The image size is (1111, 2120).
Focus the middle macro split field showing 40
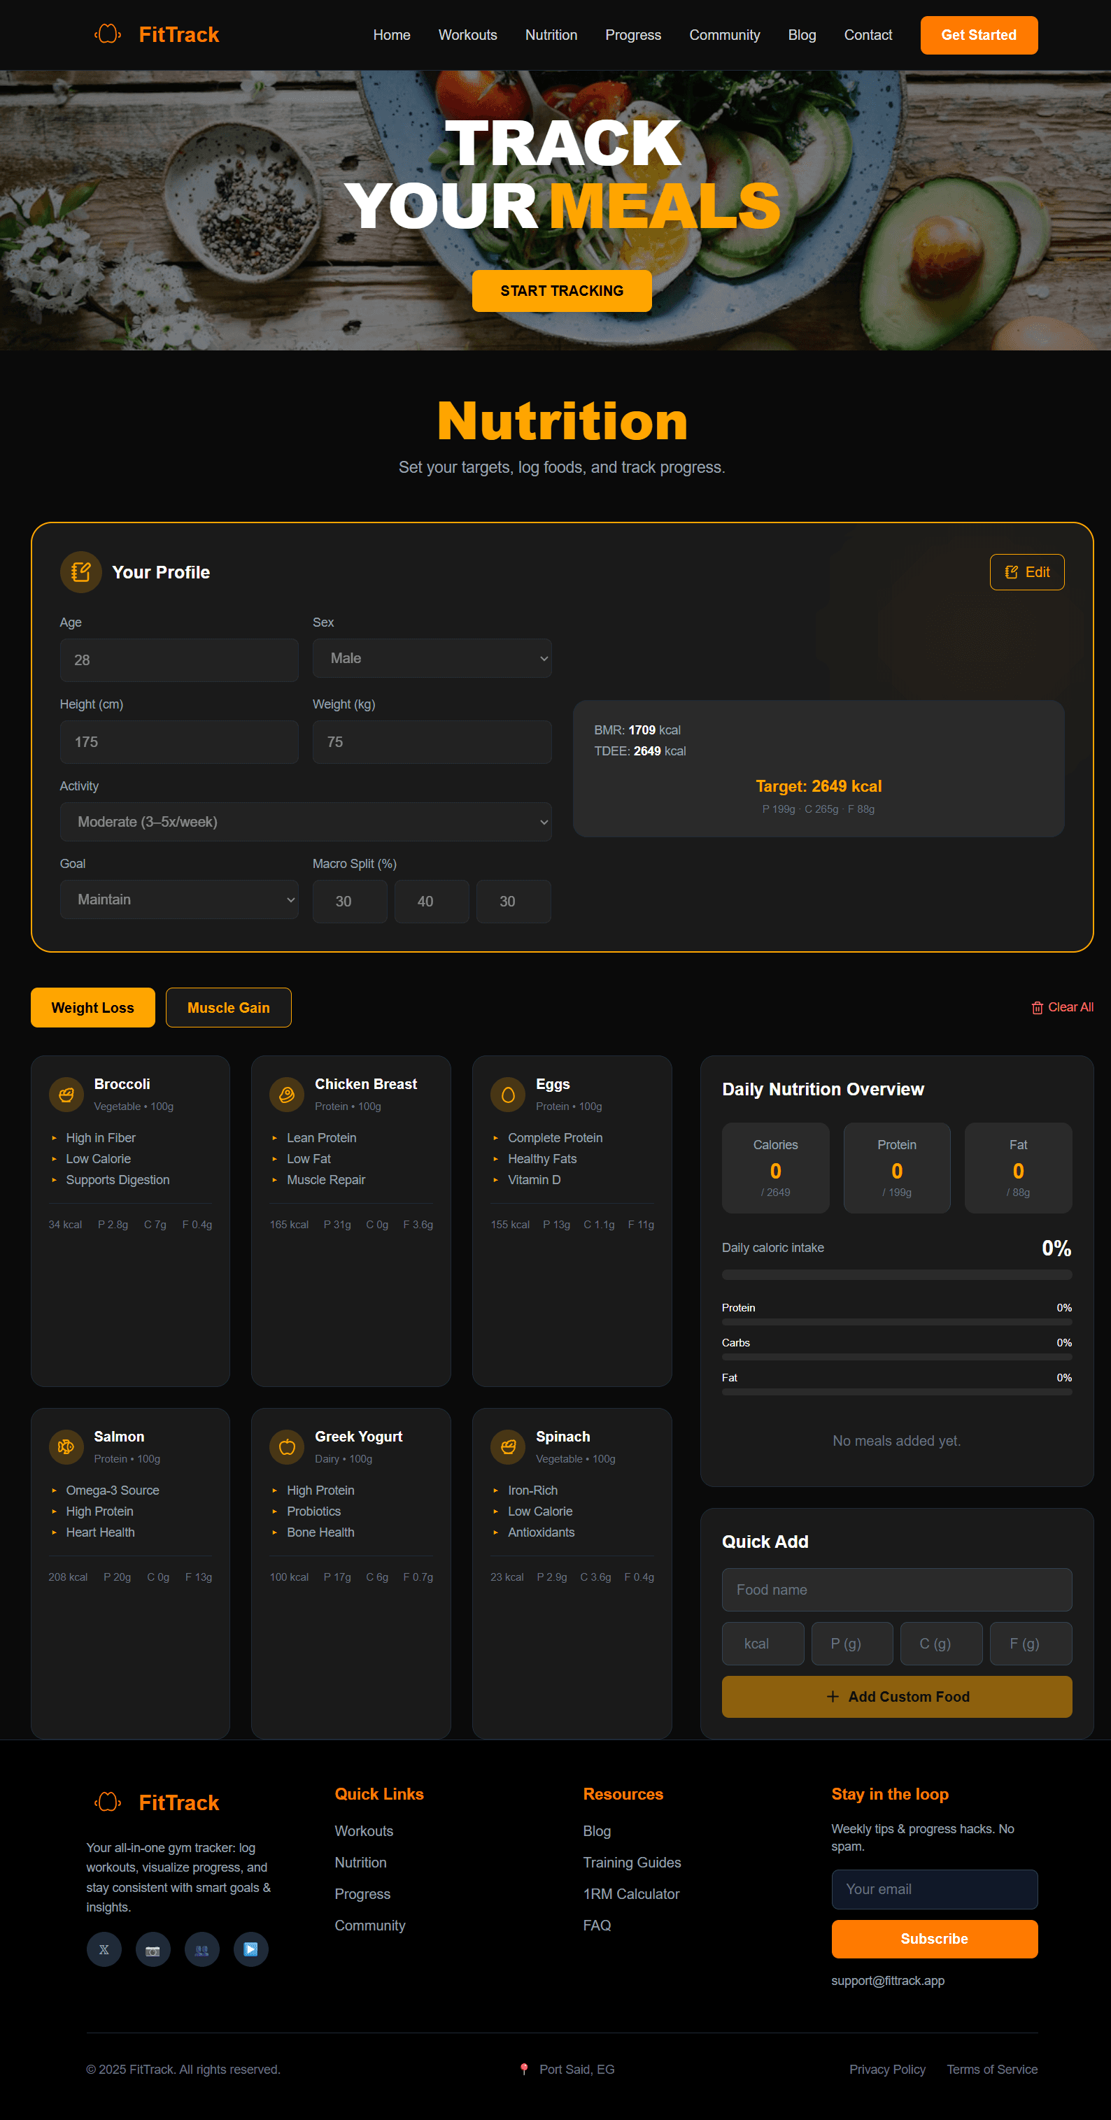(x=432, y=901)
